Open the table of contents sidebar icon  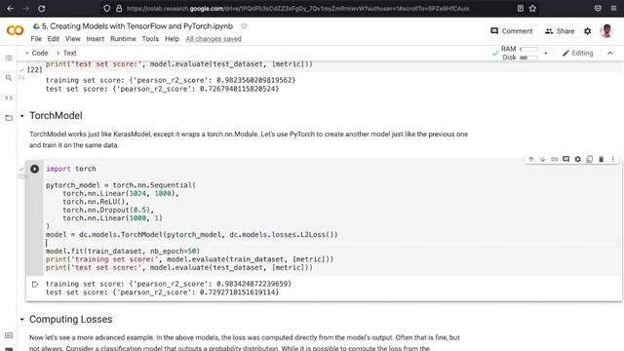click(x=9, y=58)
